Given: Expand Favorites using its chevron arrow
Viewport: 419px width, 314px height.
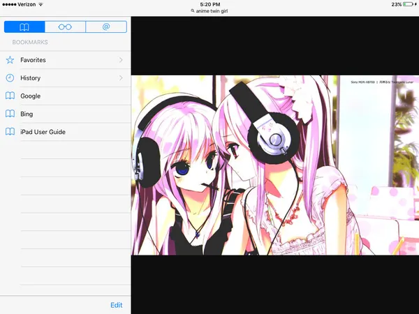Looking at the screenshot, I should (x=121, y=60).
